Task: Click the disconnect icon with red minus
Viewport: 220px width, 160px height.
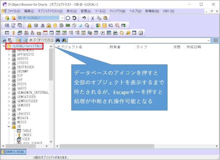Action: (x=13, y=18)
